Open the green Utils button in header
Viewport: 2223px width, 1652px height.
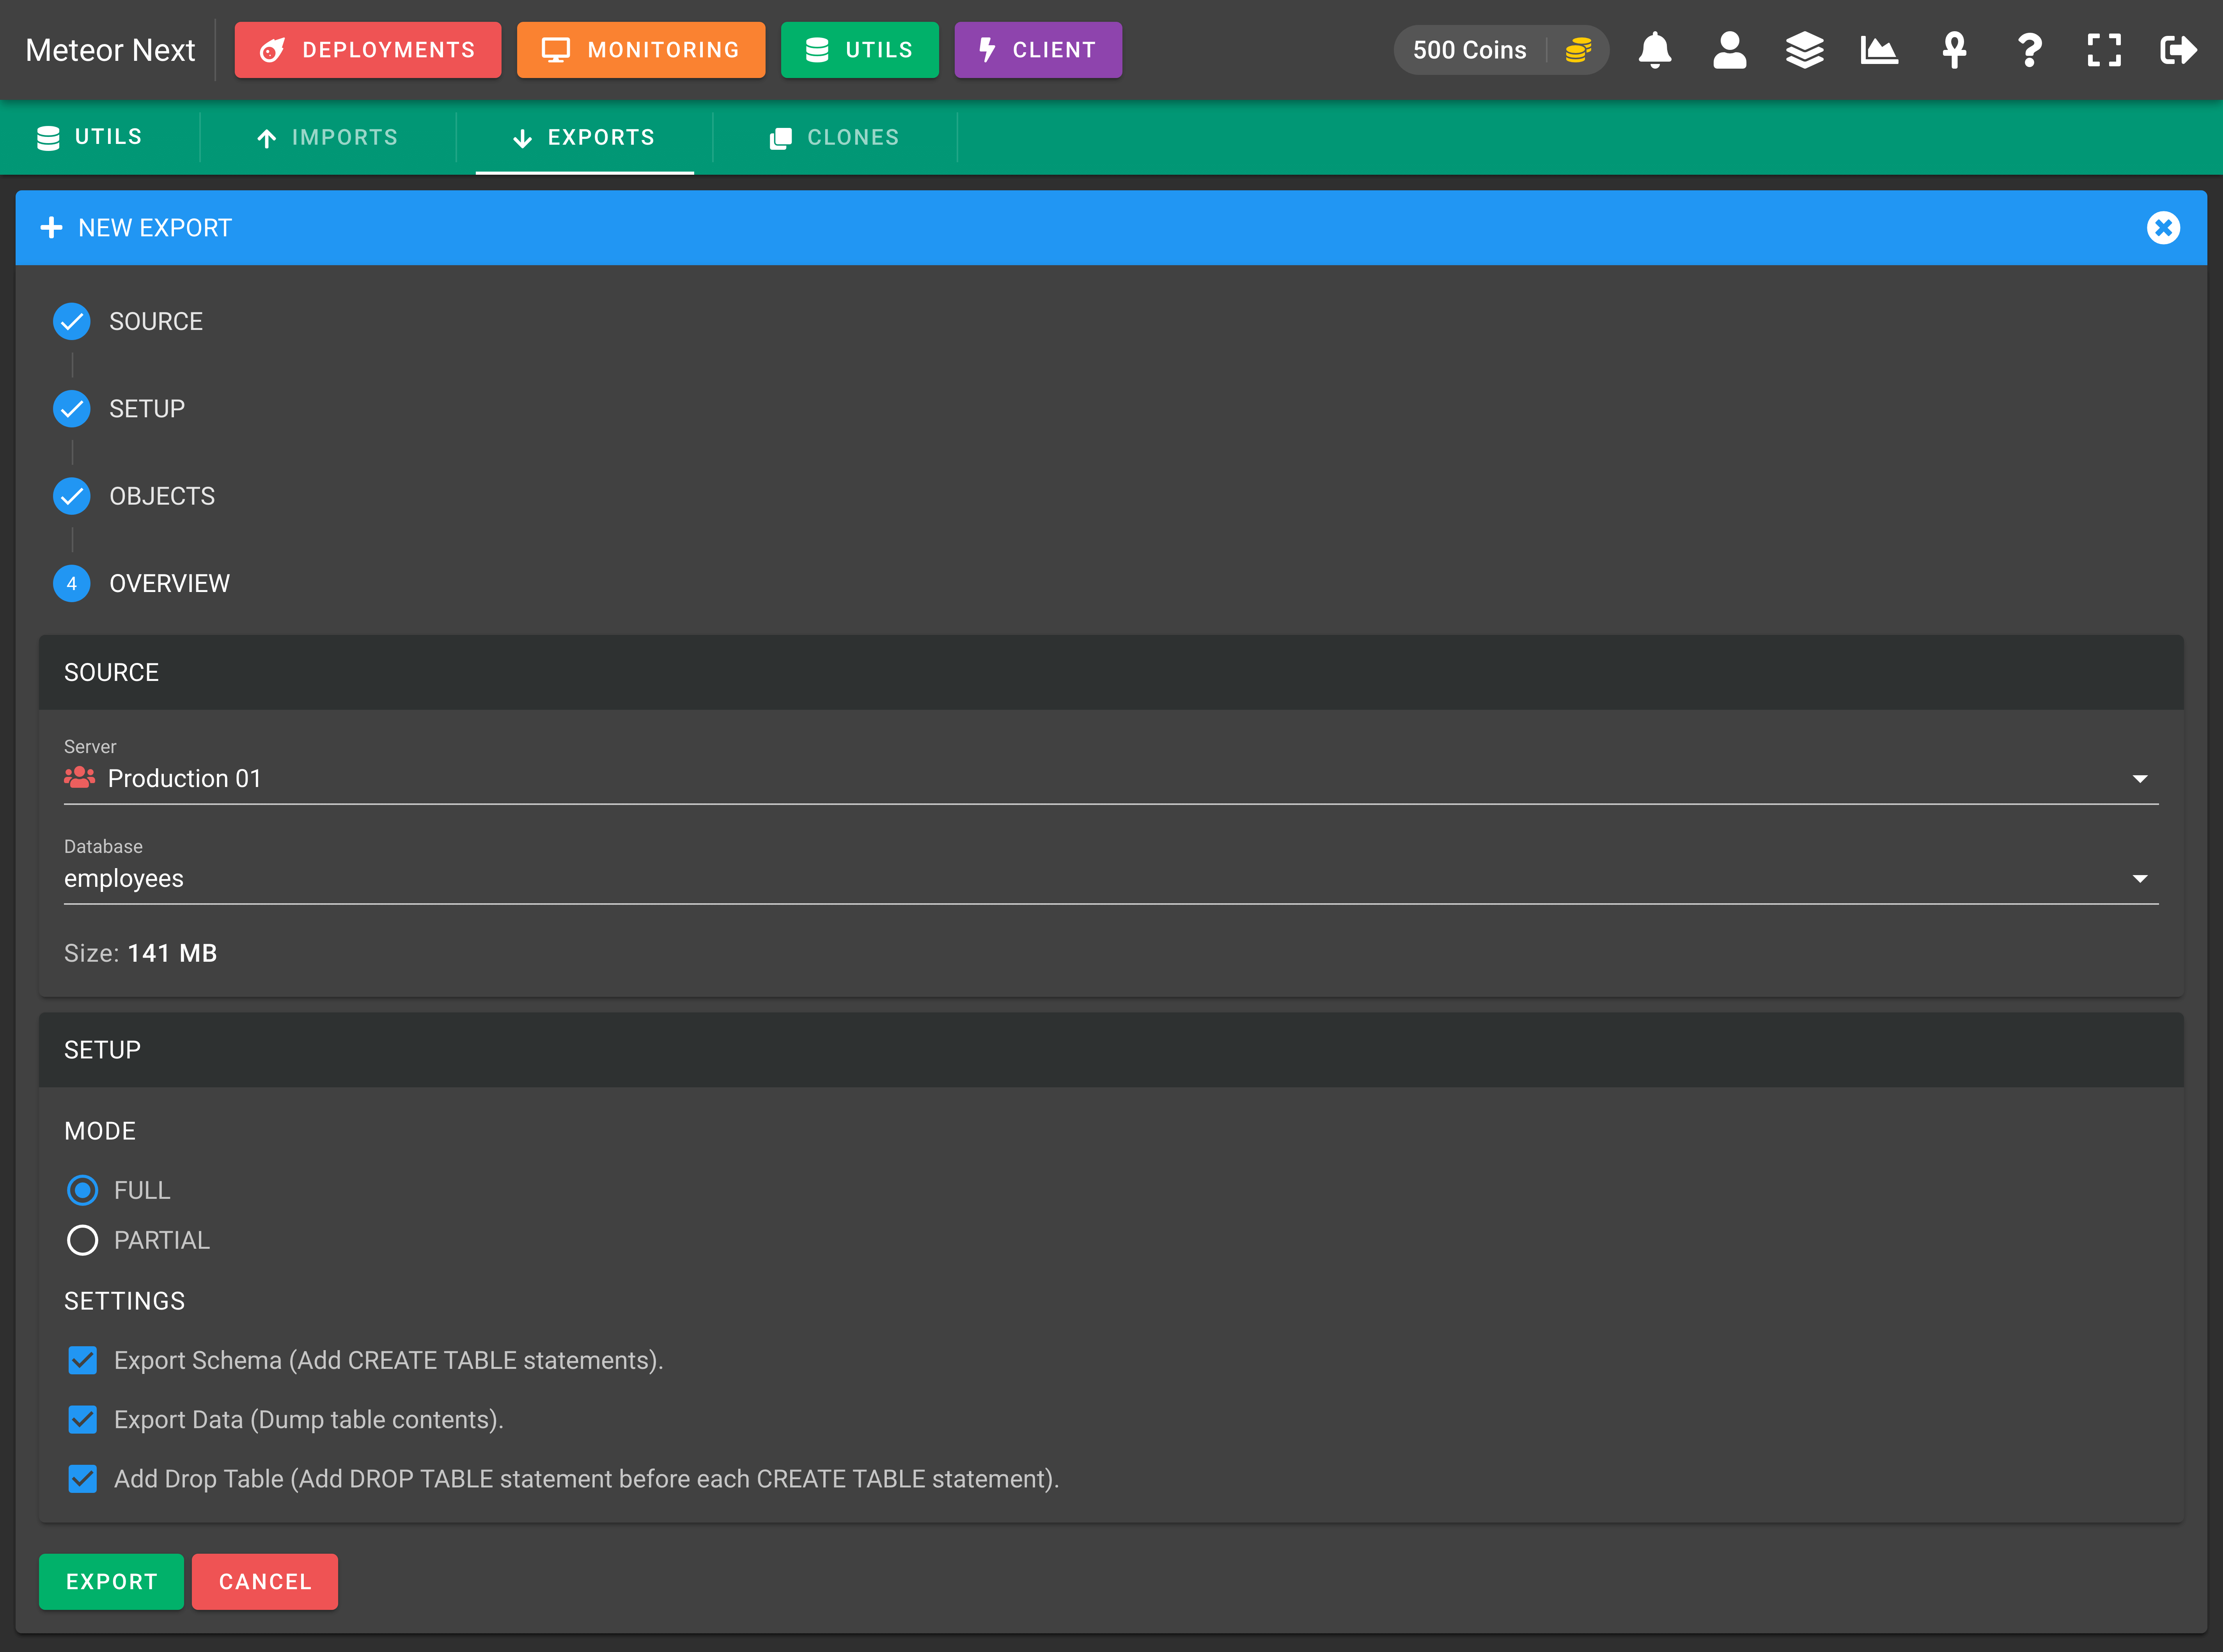coord(860,50)
